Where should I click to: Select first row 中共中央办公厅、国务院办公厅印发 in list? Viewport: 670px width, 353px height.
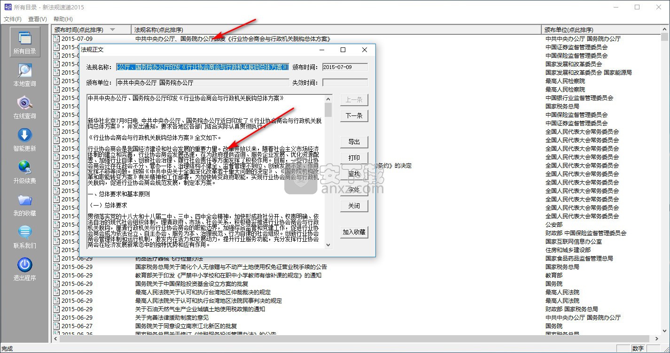tap(233, 38)
